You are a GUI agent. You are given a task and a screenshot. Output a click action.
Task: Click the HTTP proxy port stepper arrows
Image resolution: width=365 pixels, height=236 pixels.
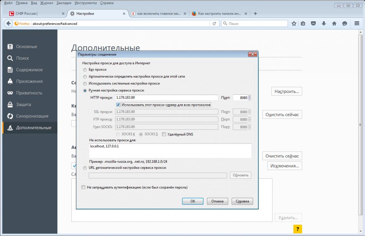(x=250, y=98)
